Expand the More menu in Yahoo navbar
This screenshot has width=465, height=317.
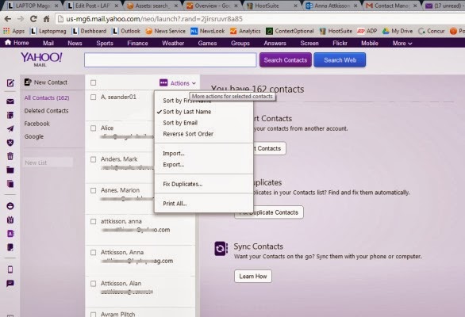402,44
